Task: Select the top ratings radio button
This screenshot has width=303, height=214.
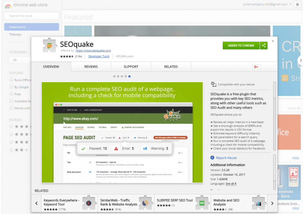Action: tap(11, 127)
